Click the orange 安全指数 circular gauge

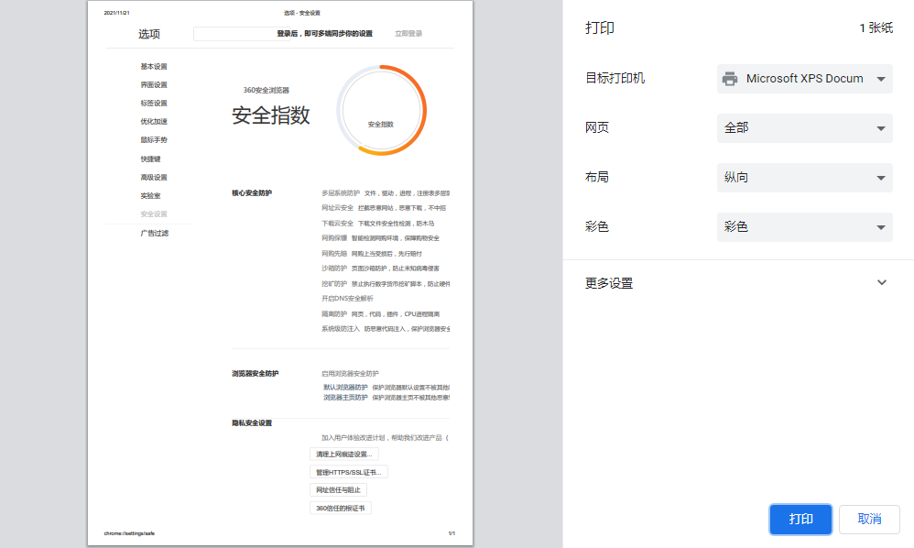[x=381, y=110]
